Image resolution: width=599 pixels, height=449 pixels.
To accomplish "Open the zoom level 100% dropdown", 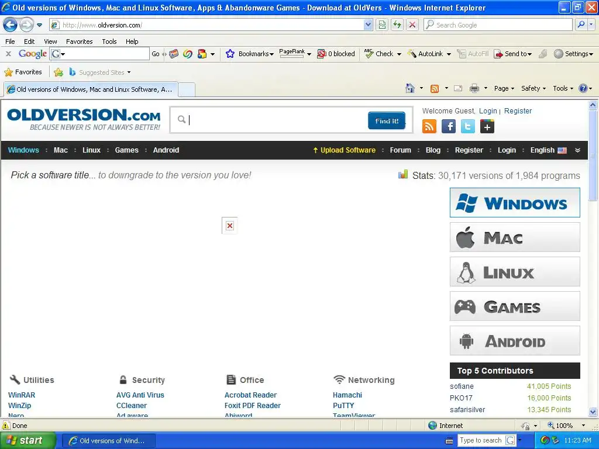I will [583, 426].
